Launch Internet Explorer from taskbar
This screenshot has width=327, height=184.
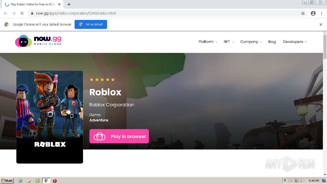(x=20, y=181)
